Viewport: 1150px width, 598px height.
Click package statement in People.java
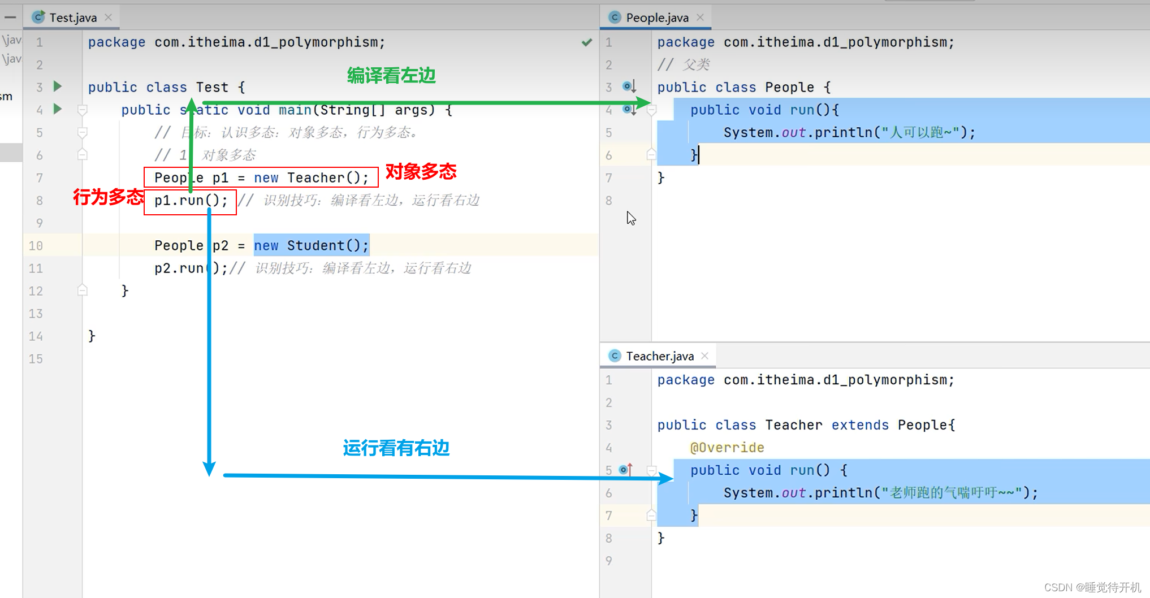806,42
